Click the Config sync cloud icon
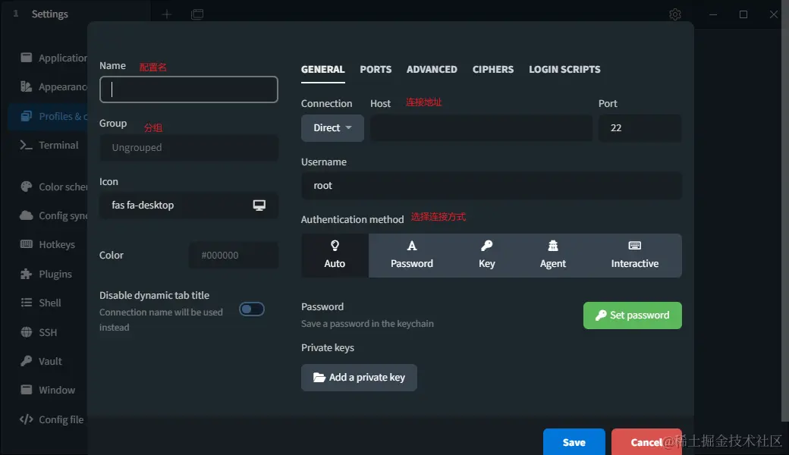 coord(26,215)
